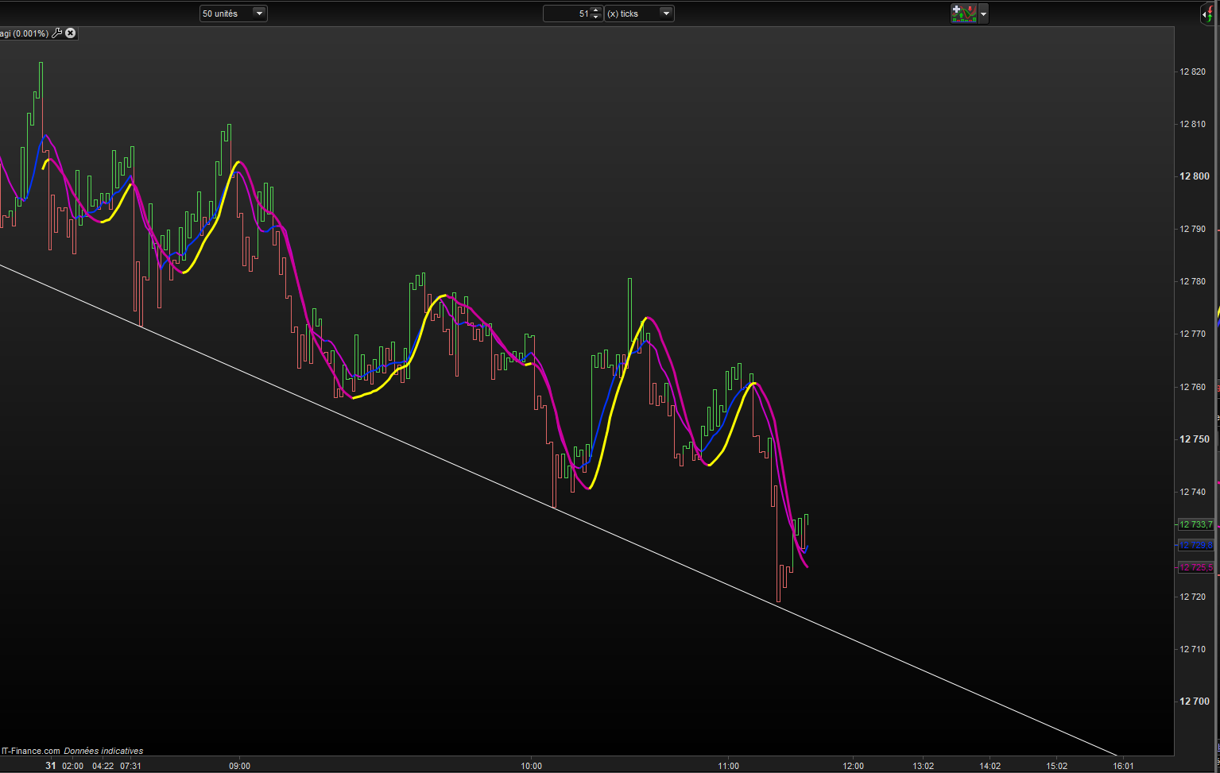
Task: Click the blue price label 12 729,8
Action: point(1195,545)
